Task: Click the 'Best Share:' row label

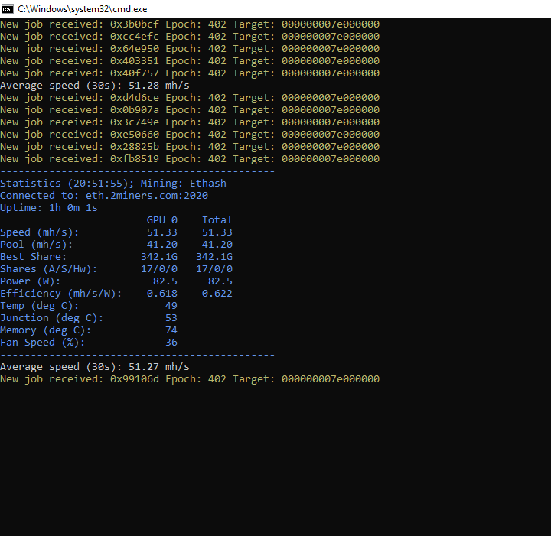Action: tap(34, 257)
